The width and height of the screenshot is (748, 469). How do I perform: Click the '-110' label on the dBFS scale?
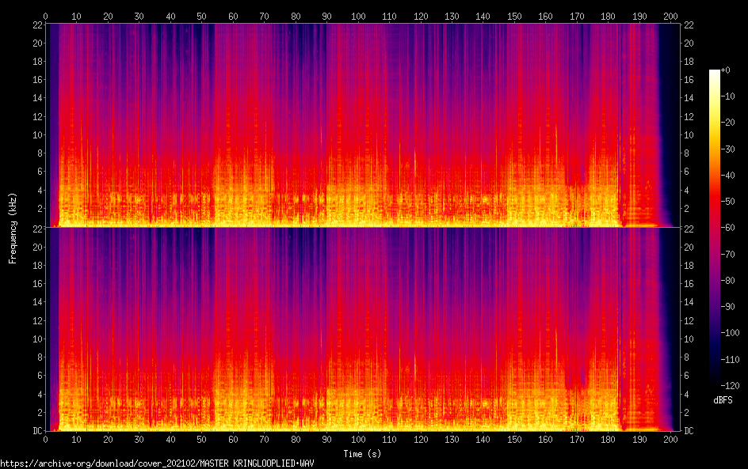[x=730, y=360]
